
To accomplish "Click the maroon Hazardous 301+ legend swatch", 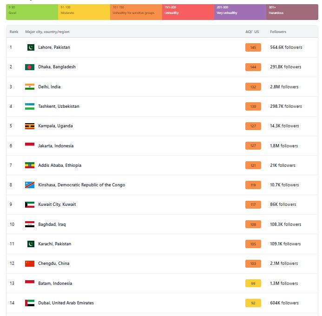I will (x=292, y=12).
